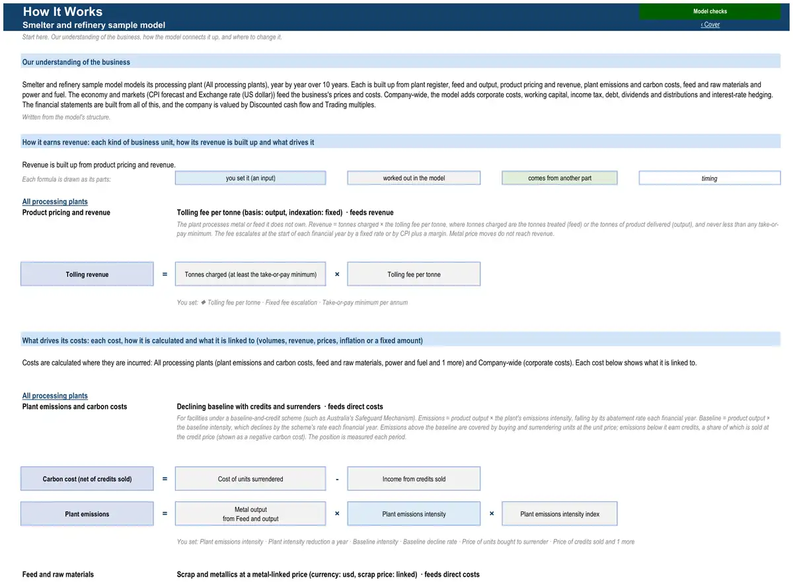Select the bold Plant emissions result box
This screenshot has width=793, height=582.
pyautogui.click(x=87, y=514)
